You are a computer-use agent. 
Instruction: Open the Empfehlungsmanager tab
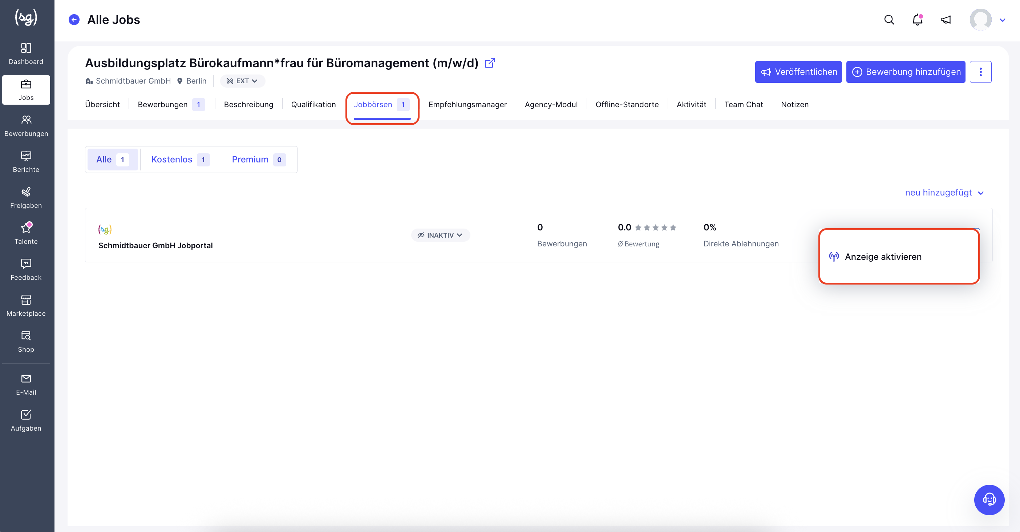(x=467, y=105)
